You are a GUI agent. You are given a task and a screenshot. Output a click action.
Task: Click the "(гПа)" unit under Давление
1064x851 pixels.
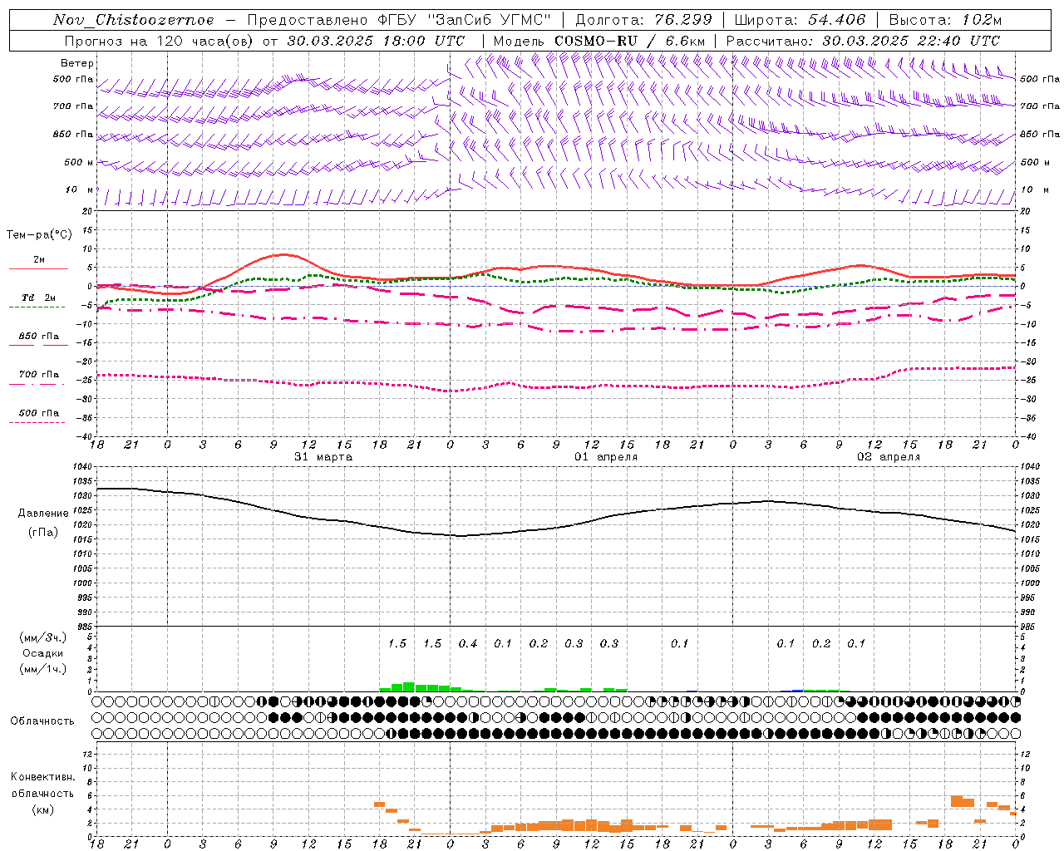click(43, 533)
